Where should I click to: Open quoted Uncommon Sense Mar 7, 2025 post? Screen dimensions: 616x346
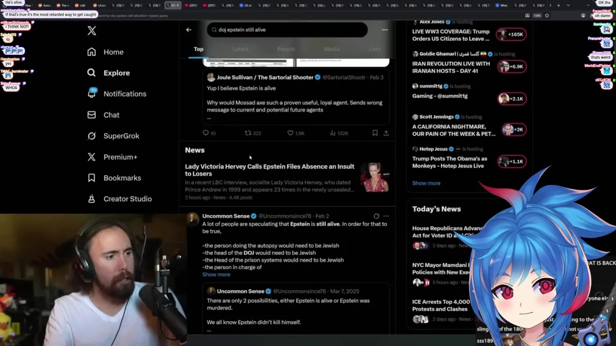pyautogui.click(x=296, y=308)
